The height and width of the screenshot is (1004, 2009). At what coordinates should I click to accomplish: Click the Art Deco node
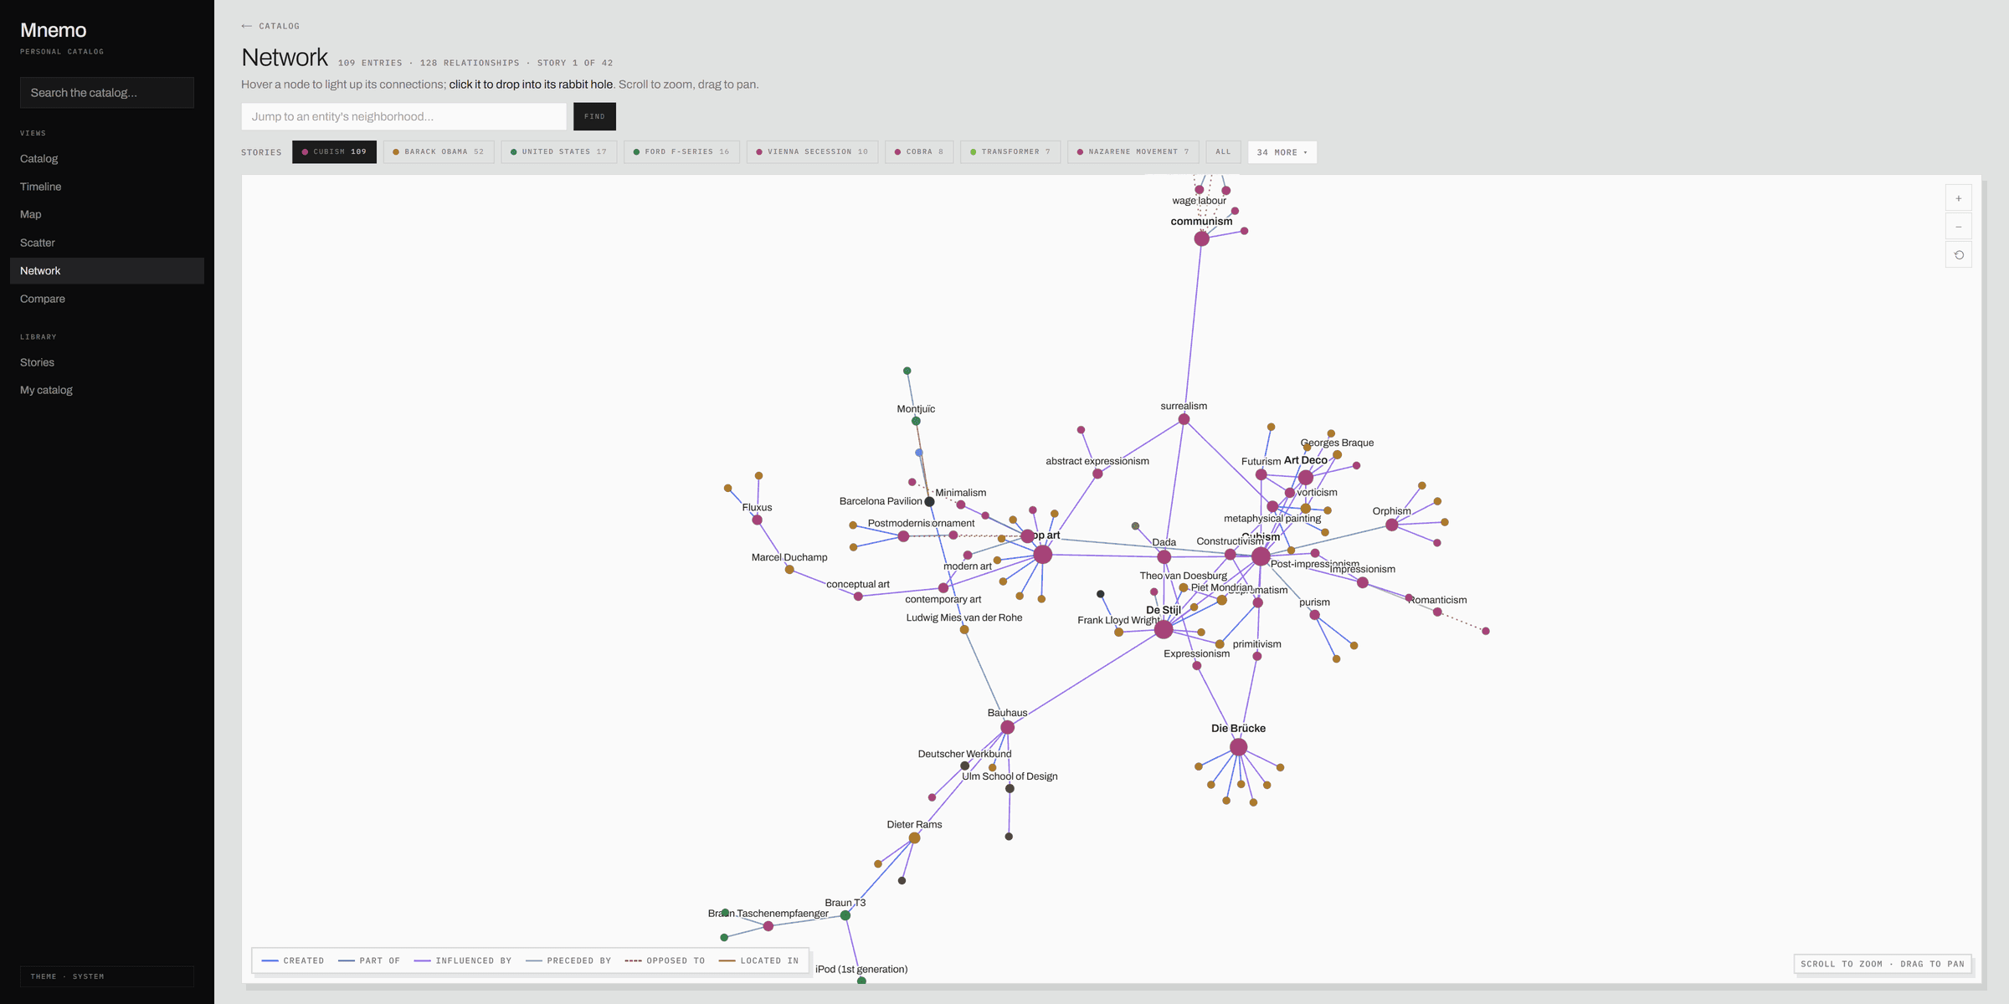coord(1306,478)
